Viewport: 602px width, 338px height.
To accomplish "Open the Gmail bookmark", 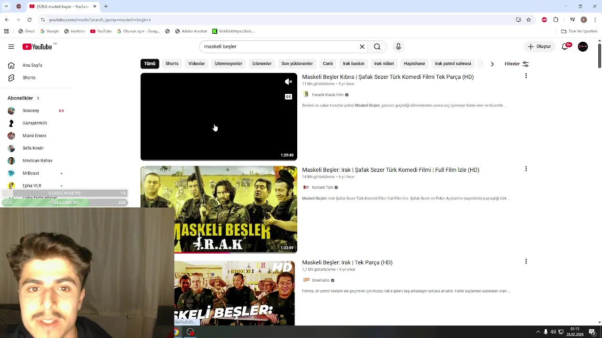I will coord(26,31).
